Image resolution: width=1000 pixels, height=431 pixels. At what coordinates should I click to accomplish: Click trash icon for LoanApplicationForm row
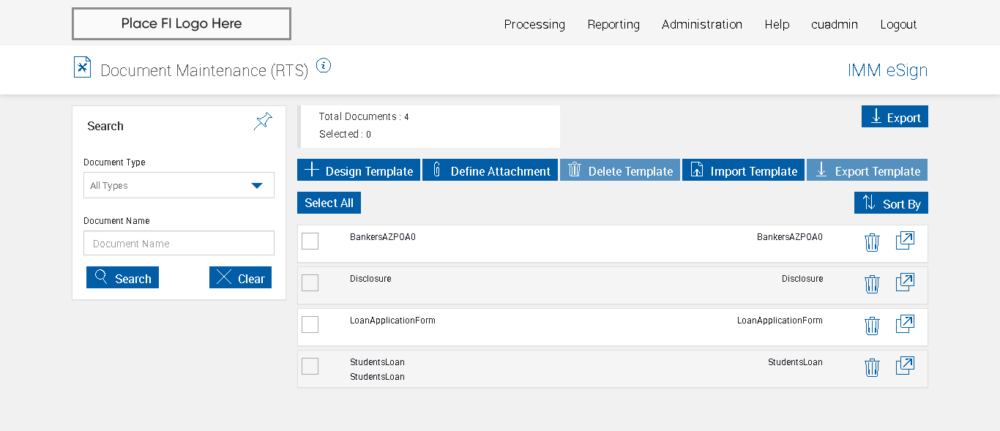click(x=871, y=326)
